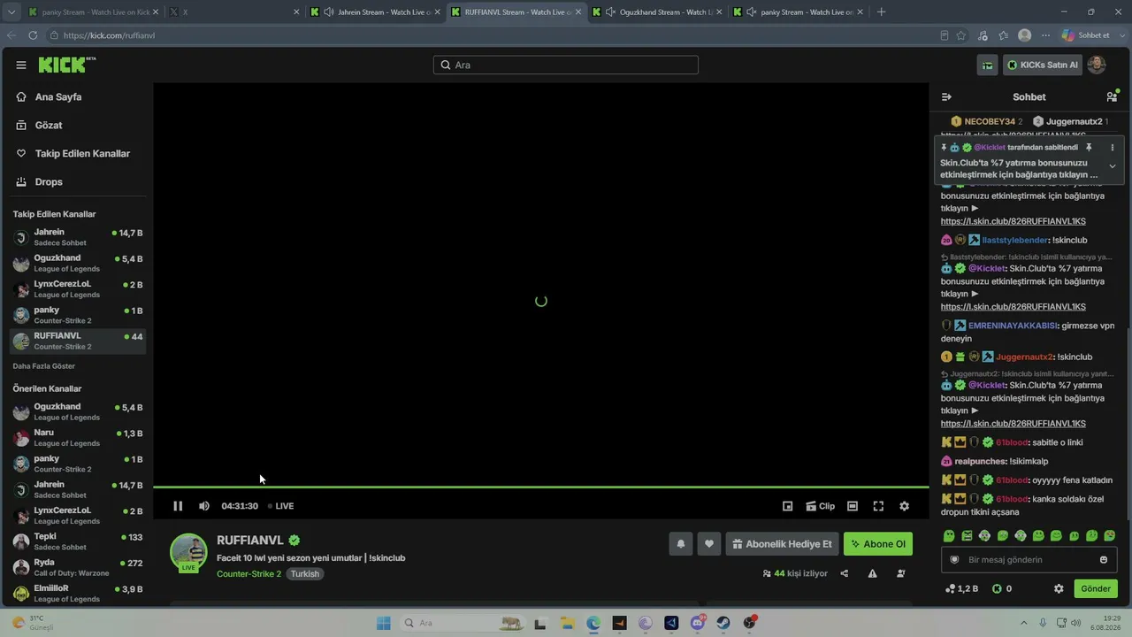Toggle notification bell for RUFFIANVL
This screenshot has height=637, width=1132.
pyautogui.click(x=680, y=544)
